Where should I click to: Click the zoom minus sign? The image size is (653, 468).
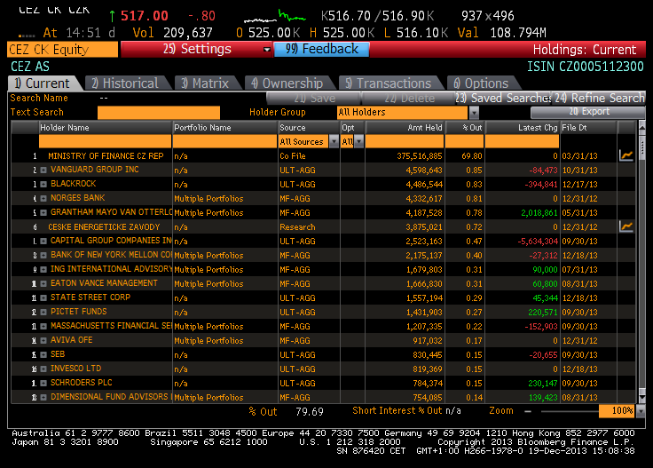[x=528, y=411]
